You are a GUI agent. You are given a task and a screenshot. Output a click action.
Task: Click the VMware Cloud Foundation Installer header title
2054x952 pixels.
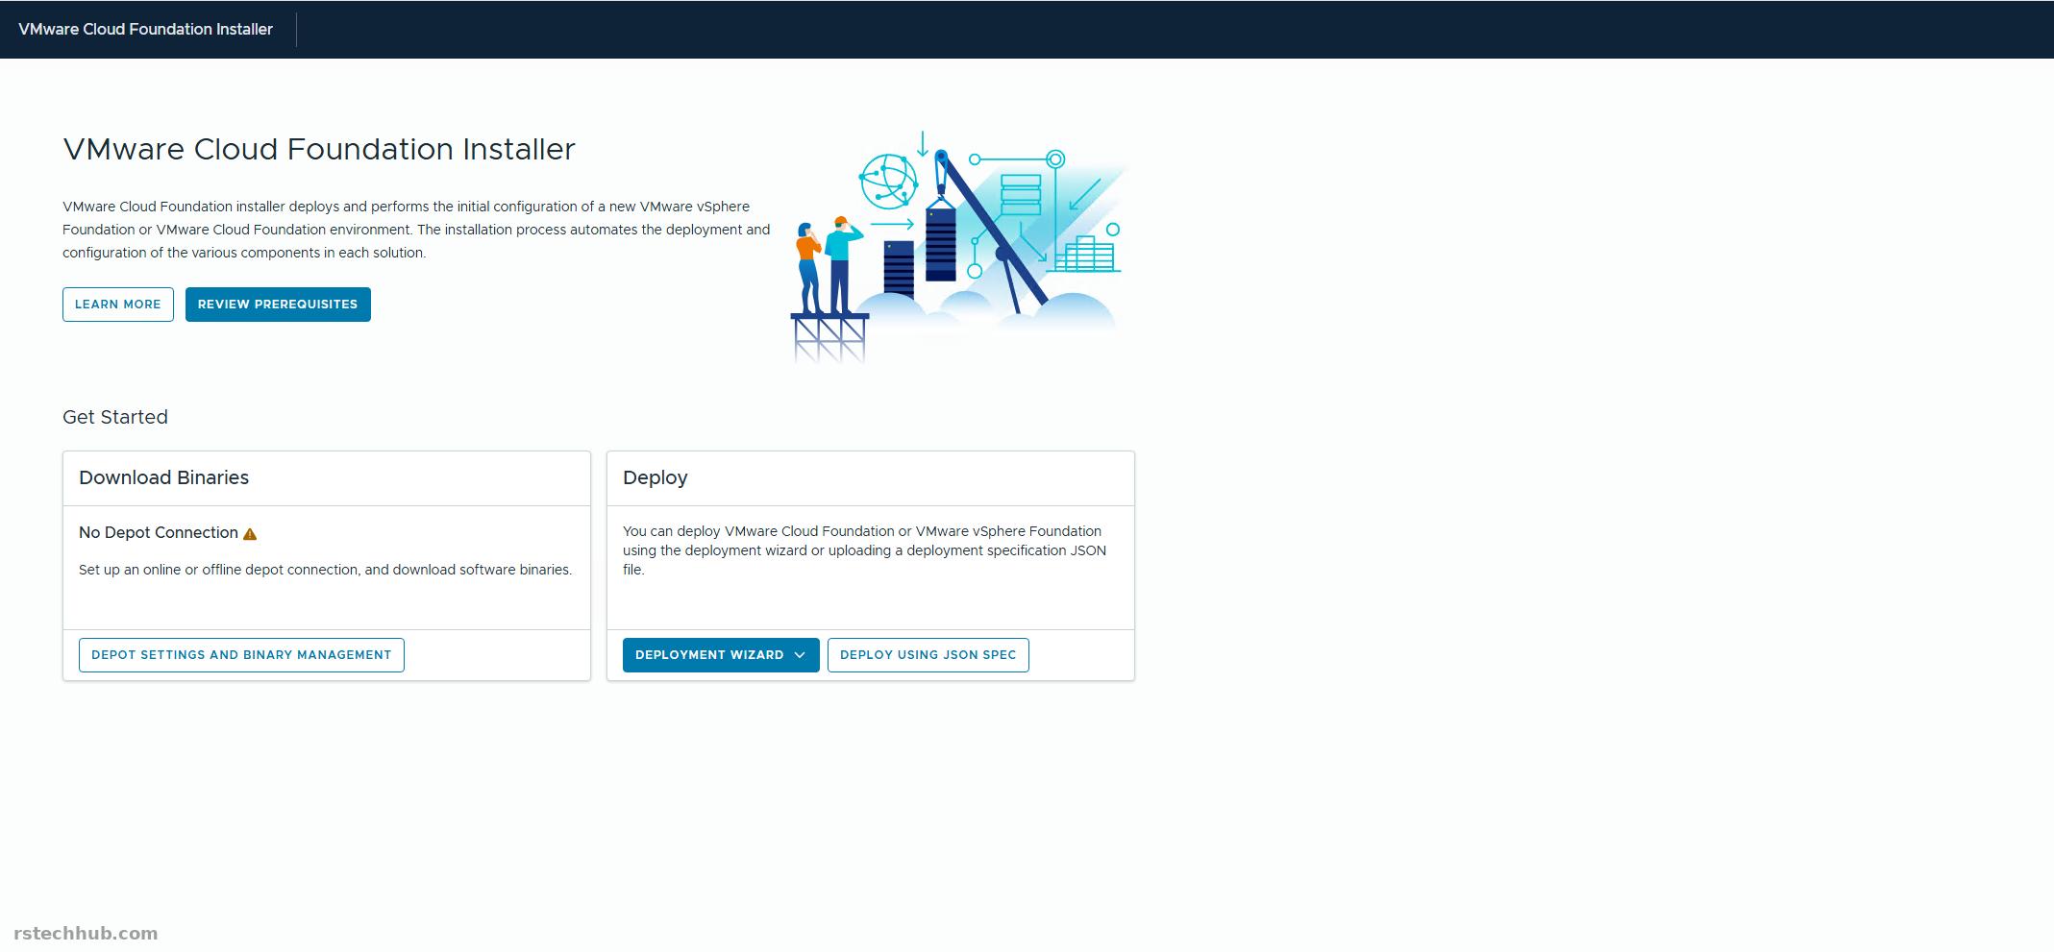click(x=145, y=29)
